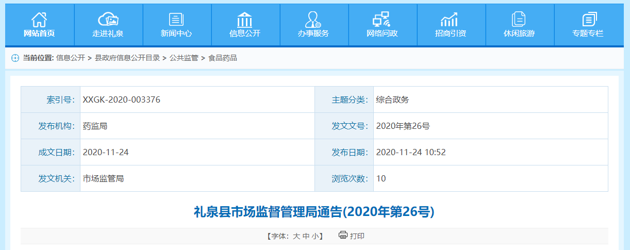This screenshot has height=250, width=630.
Task: Click the 索引号 label cell
Action: click(x=51, y=99)
